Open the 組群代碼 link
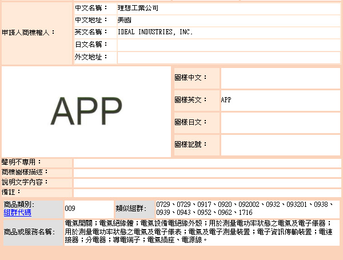Viewport: 343px width, 260px height. click(18, 213)
